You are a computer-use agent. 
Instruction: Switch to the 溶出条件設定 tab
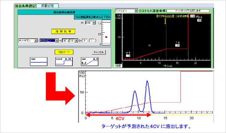pyautogui.click(x=25, y=6)
